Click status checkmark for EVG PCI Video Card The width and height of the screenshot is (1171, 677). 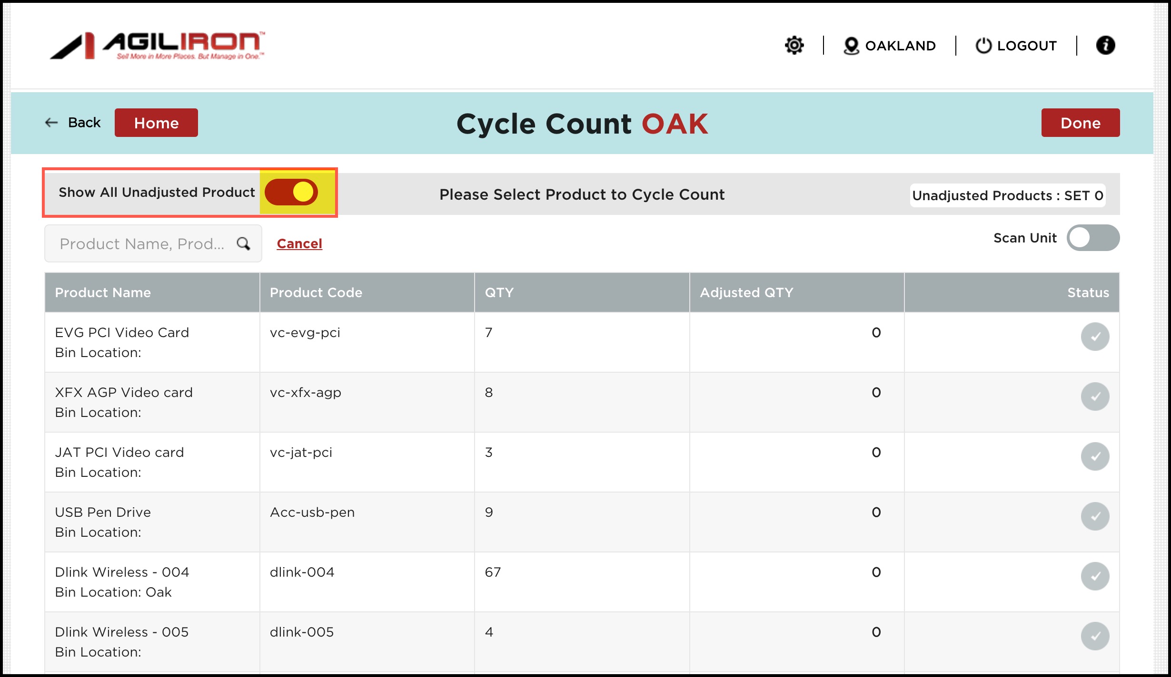pos(1095,337)
